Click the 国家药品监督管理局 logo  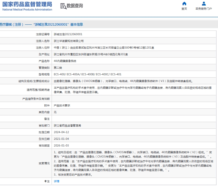coord(27,6)
